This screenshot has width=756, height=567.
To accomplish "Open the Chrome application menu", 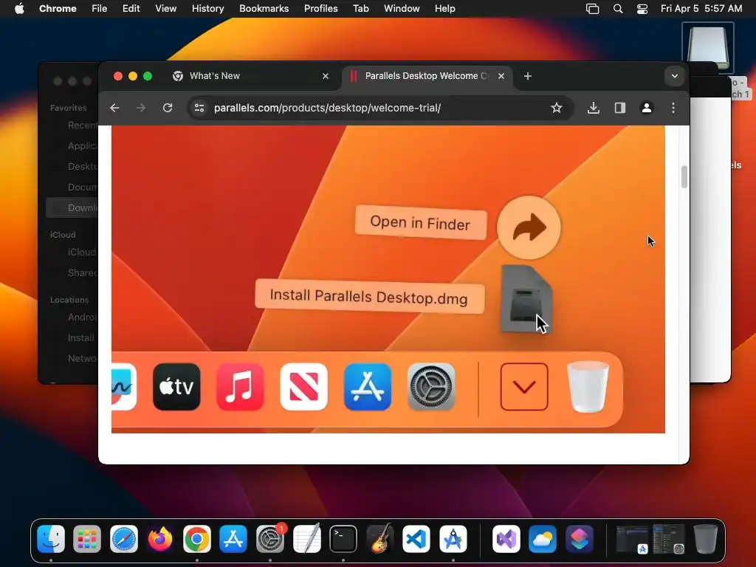I will [58, 9].
